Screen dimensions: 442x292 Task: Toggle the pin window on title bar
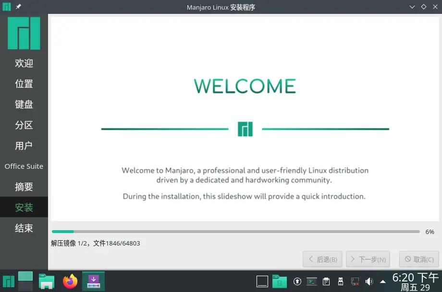click(18, 7)
